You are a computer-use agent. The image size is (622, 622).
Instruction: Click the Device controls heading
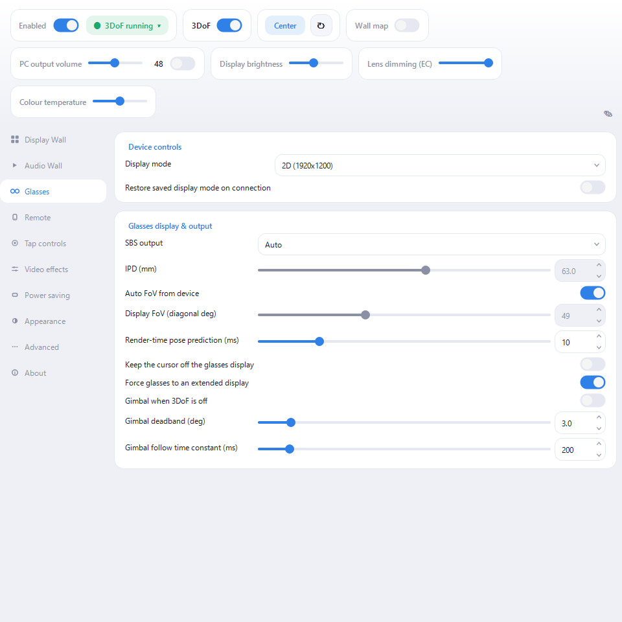[x=155, y=147]
